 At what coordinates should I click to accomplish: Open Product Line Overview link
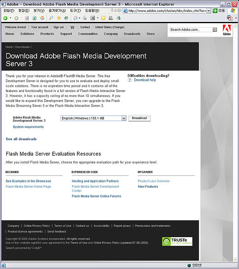point(154,181)
